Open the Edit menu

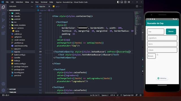point(12,2)
